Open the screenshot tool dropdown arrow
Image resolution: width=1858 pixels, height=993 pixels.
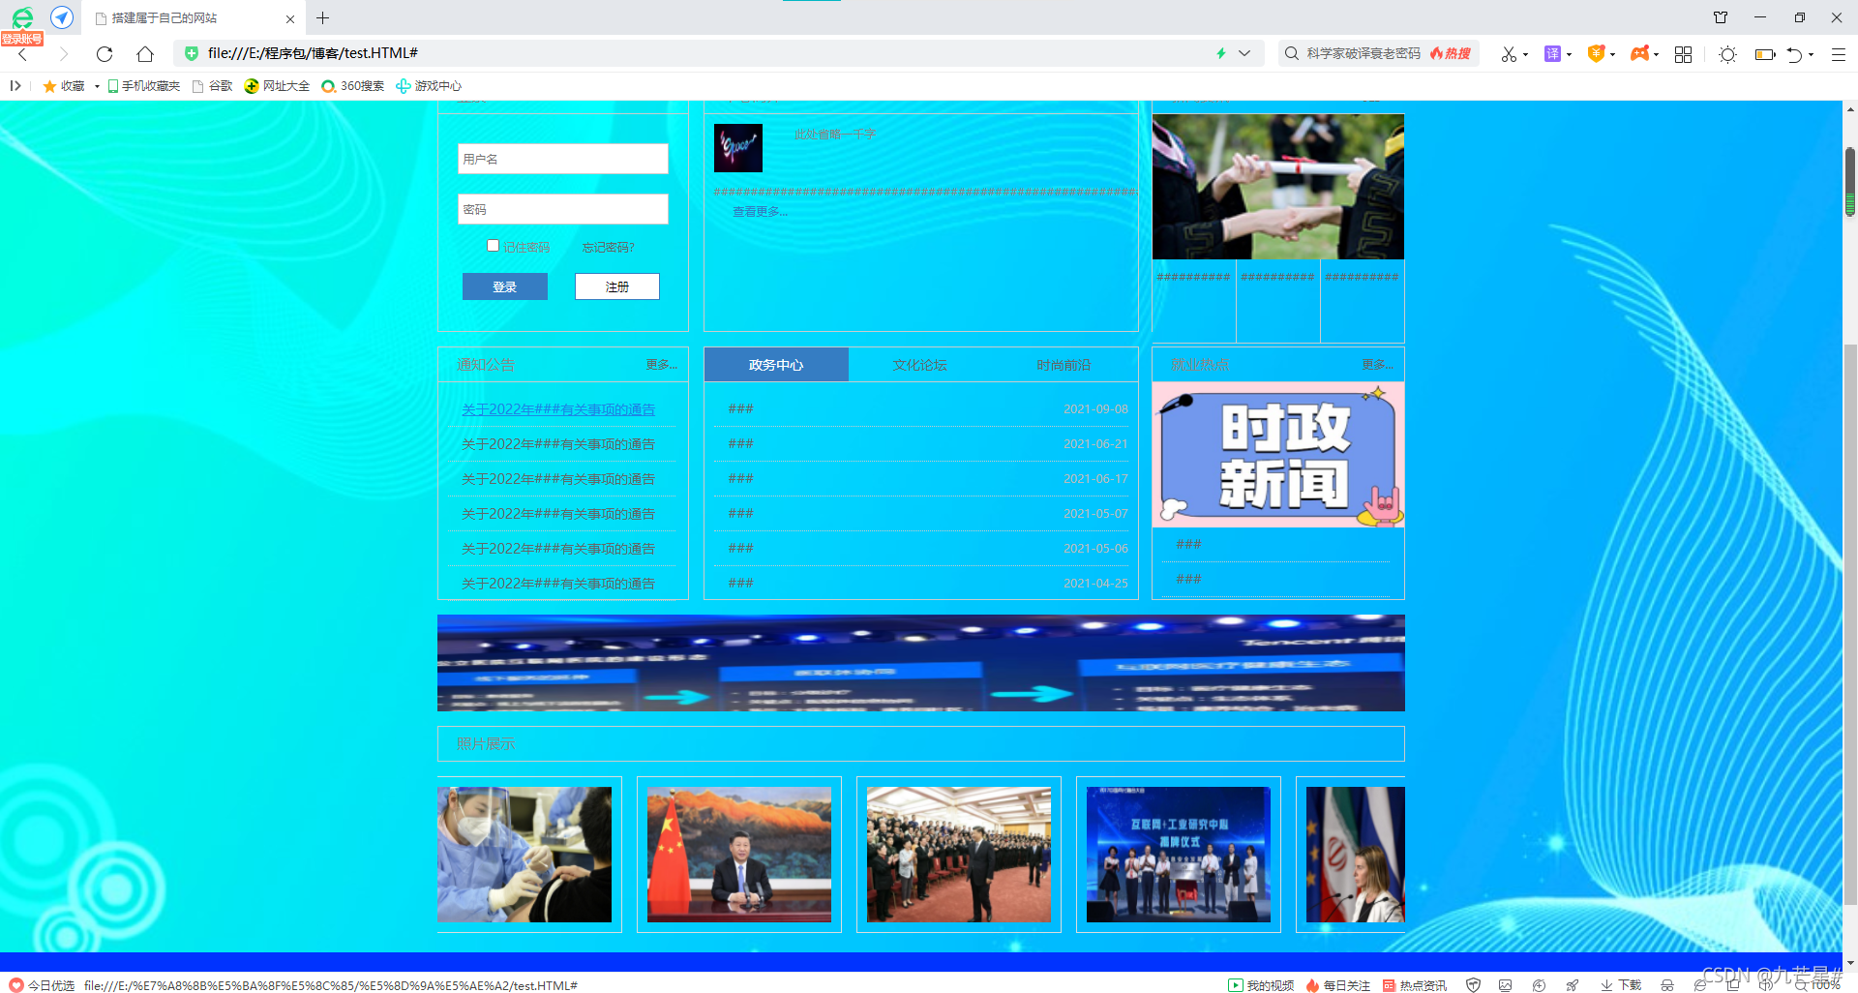pos(1526,55)
